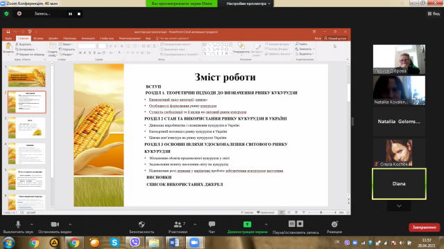Open the Реакции reactions smiley
Screen dimensions: 444x249
334,228
